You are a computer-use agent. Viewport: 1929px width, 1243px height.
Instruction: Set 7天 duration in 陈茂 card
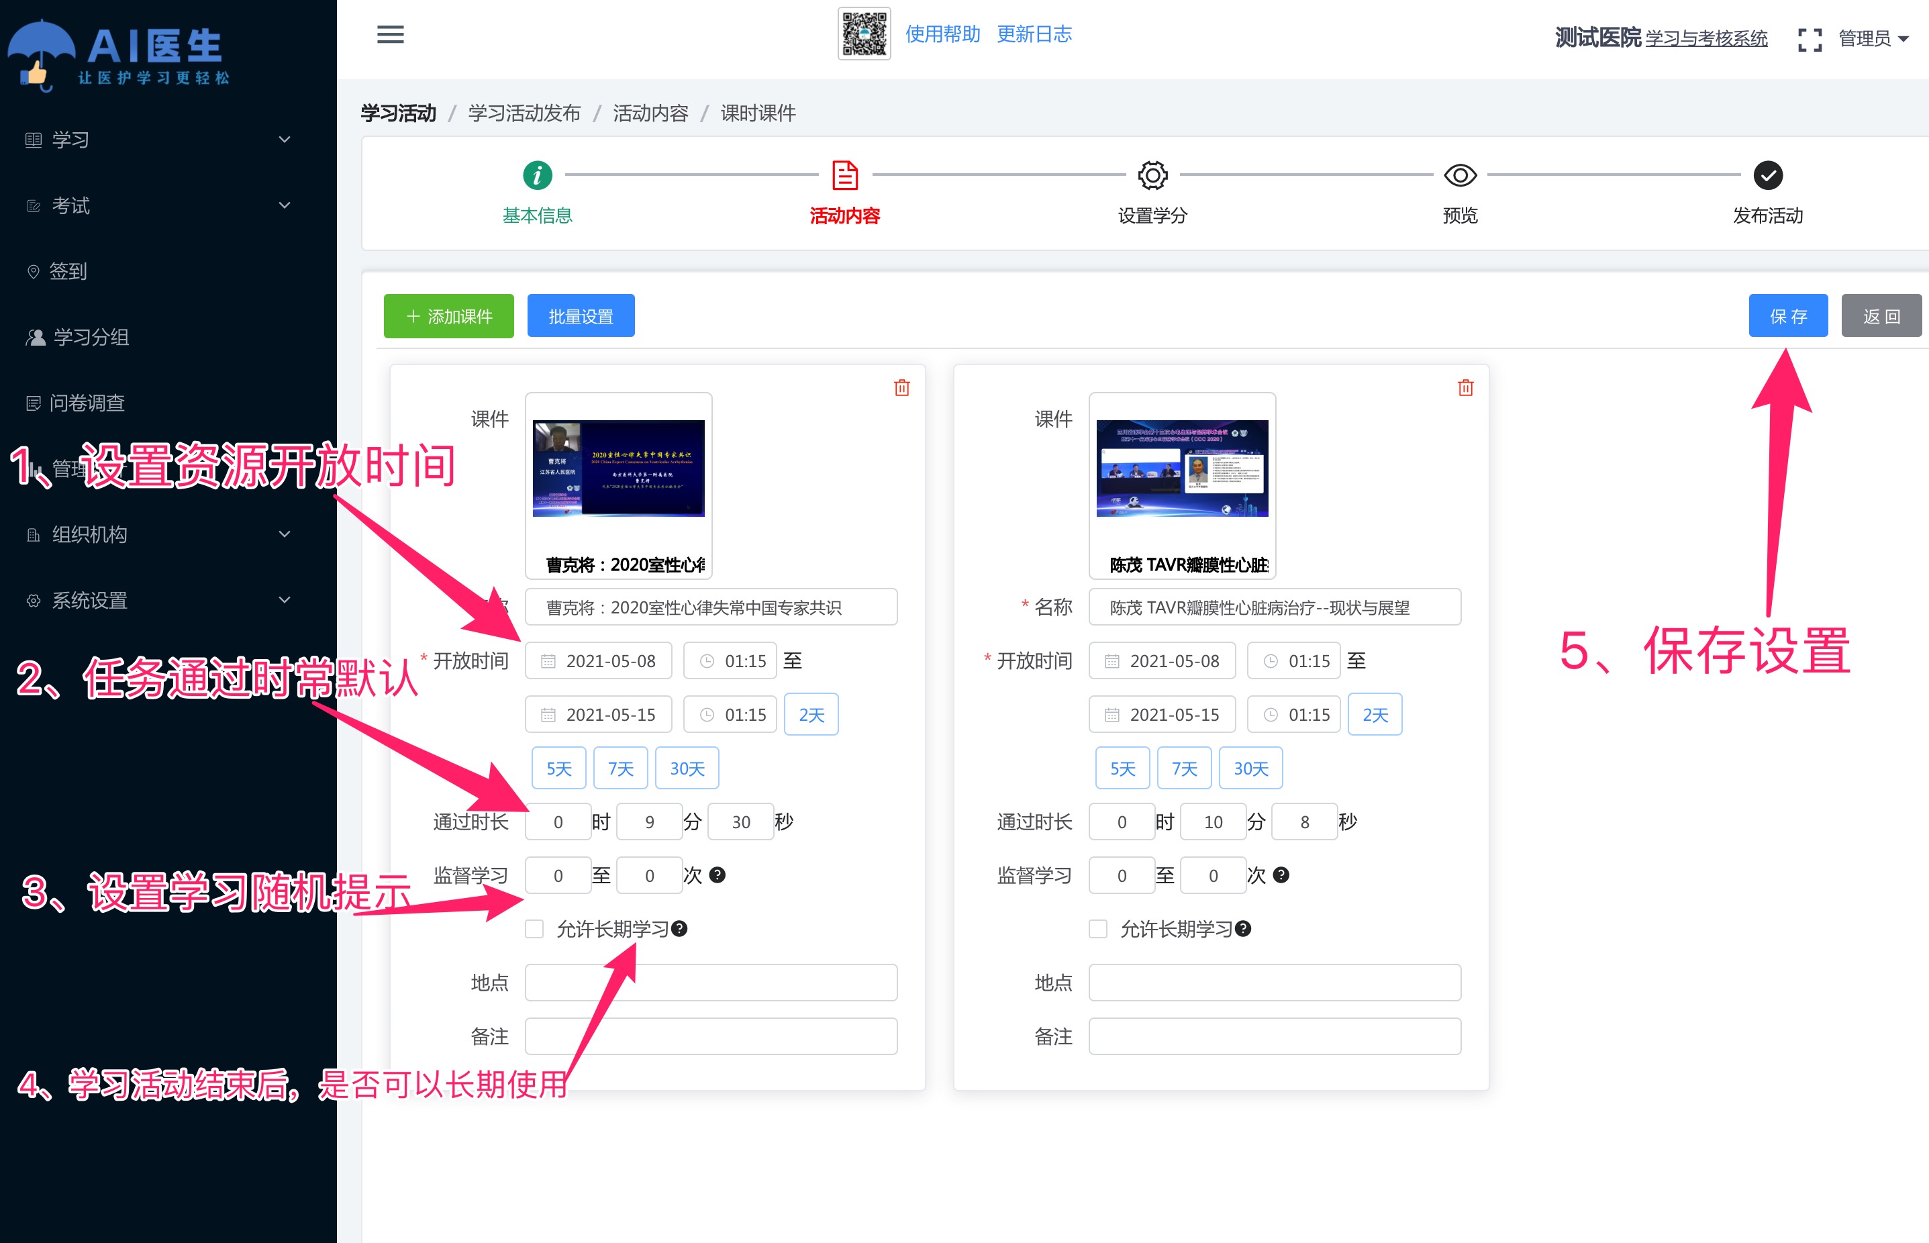(1185, 768)
